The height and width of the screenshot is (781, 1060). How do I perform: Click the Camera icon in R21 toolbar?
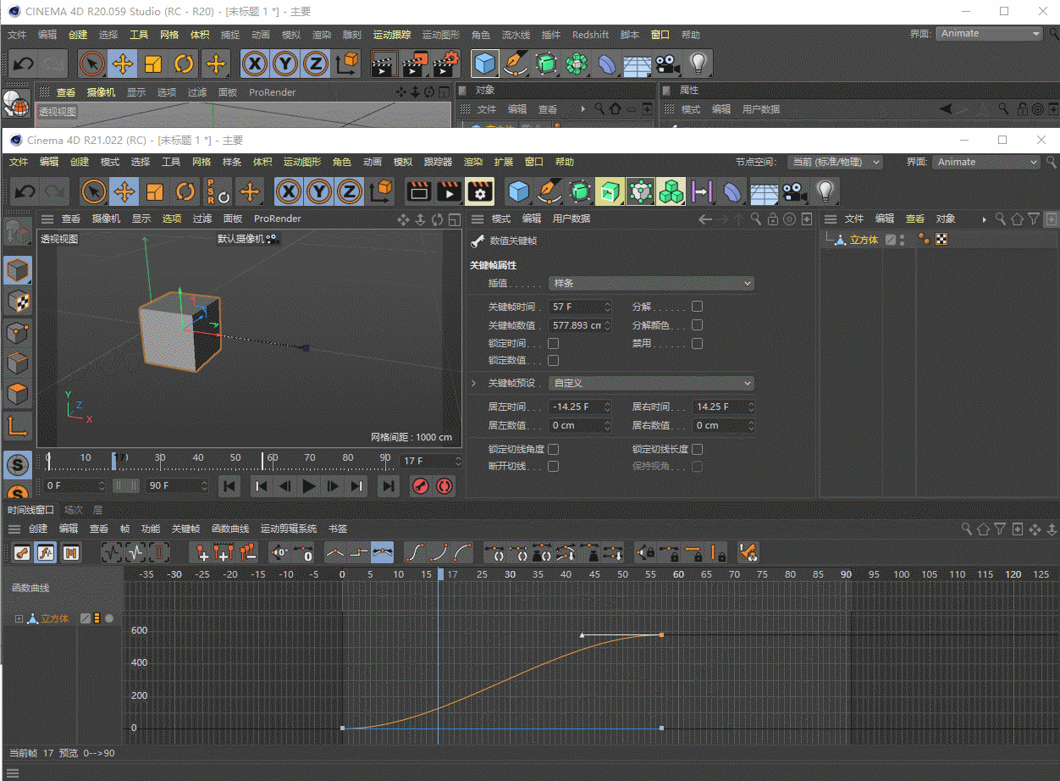[x=793, y=192]
